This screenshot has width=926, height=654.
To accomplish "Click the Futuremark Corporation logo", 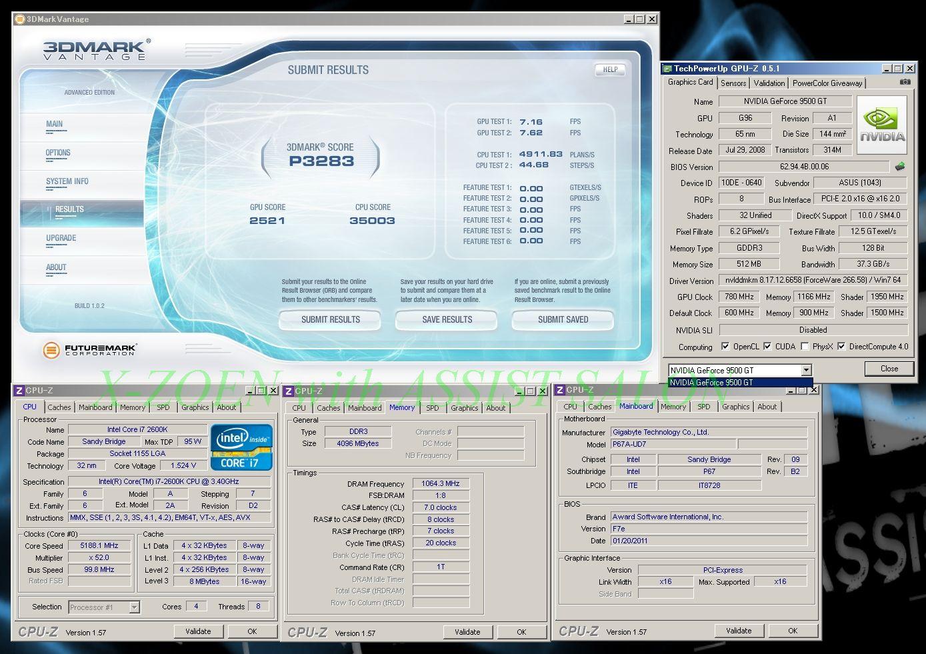I will pos(90,349).
